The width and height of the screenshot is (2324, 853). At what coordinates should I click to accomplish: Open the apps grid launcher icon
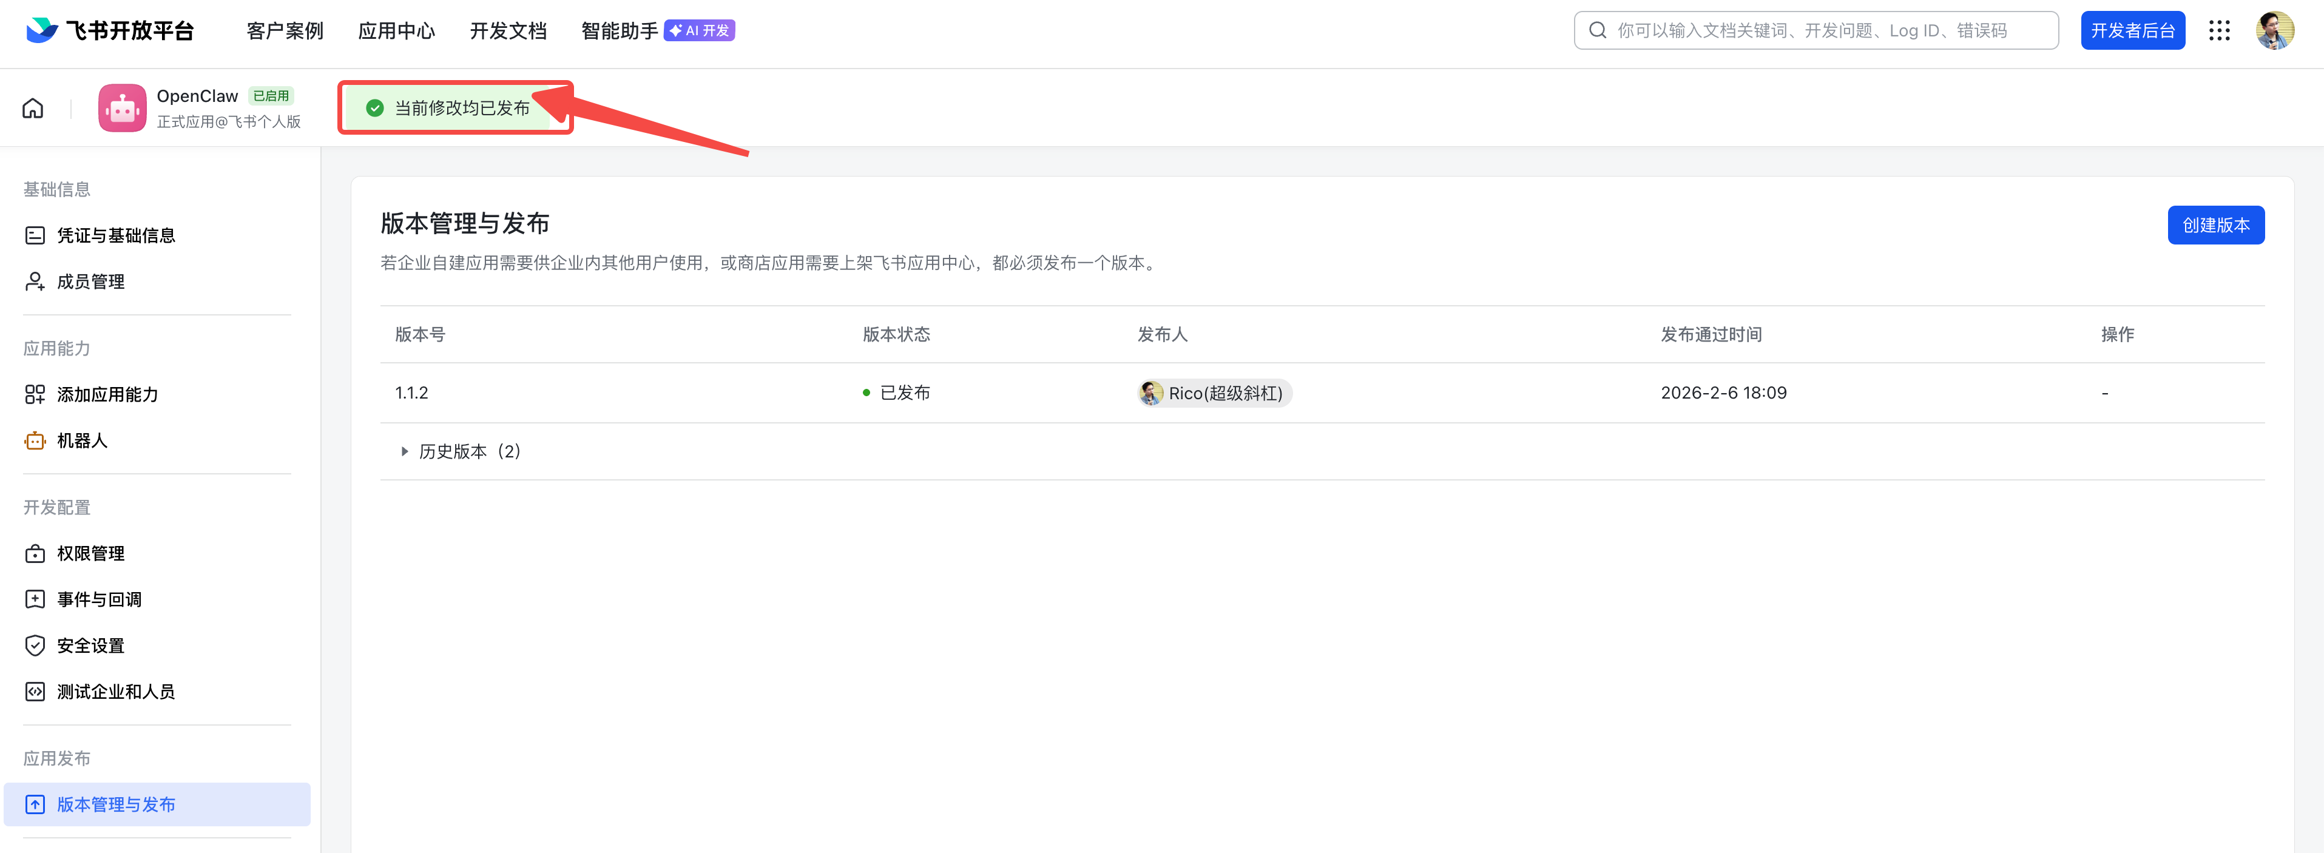tap(2220, 31)
